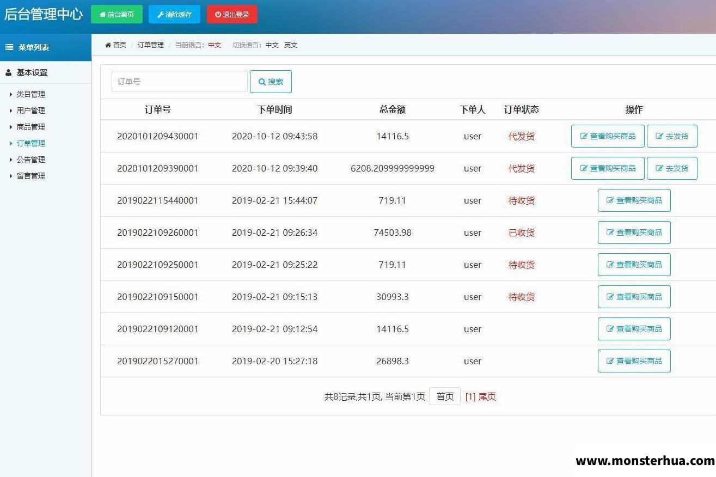Viewport: 716px width, 477px height.
Task: Switch language to 中文
Action: point(272,45)
